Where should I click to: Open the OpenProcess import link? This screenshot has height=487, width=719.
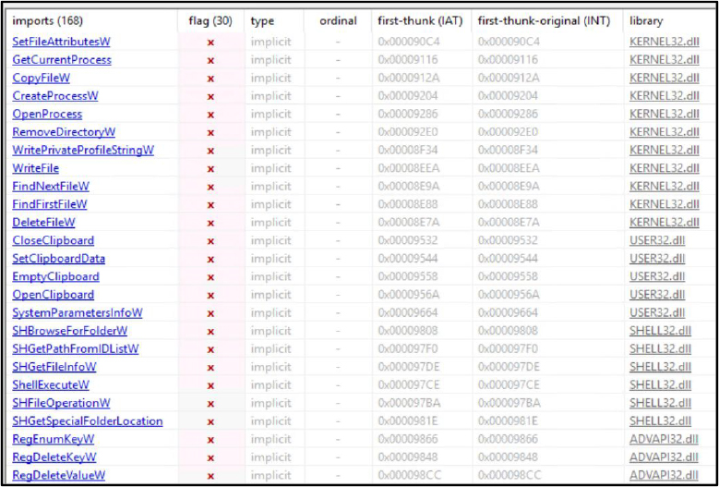[x=47, y=115]
